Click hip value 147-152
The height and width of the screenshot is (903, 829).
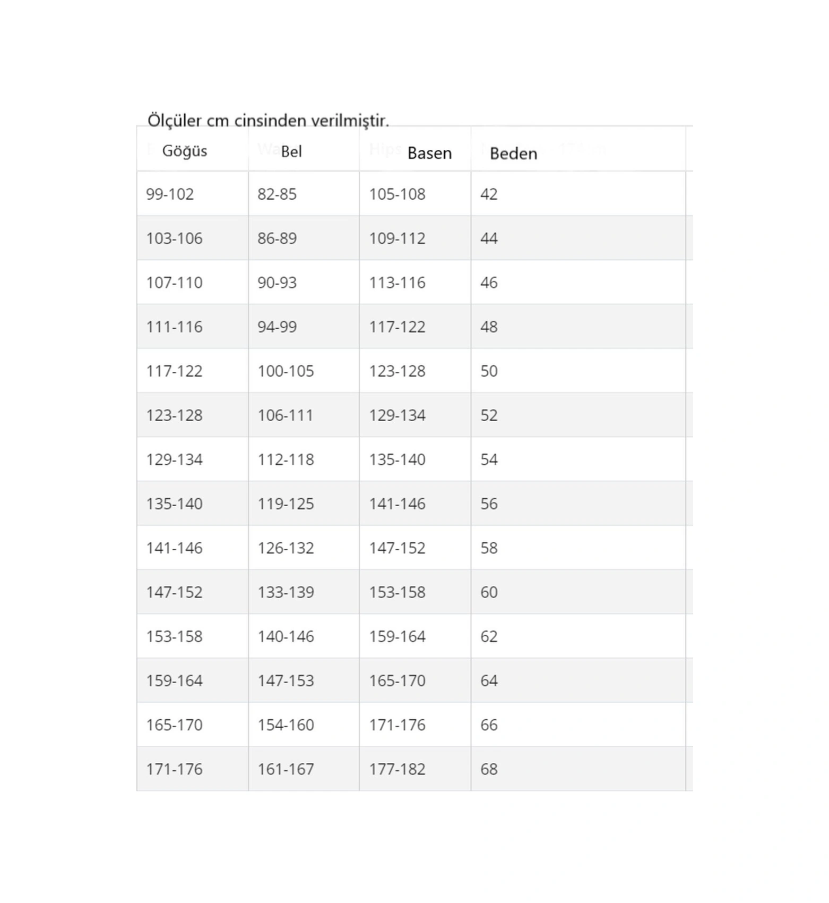click(x=397, y=548)
